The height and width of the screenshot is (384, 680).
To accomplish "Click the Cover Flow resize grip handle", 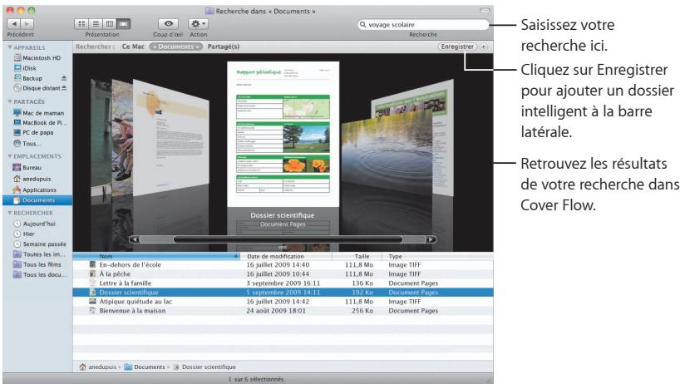I will [x=283, y=248].
